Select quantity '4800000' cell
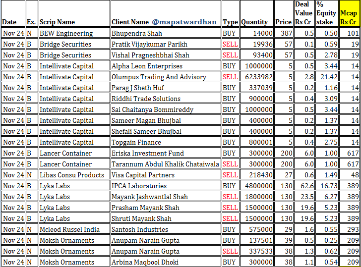Image resolution: width=361 pixels, height=267 pixels. 257,186
